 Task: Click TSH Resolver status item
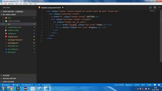pyautogui.click(x=27, y=85)
